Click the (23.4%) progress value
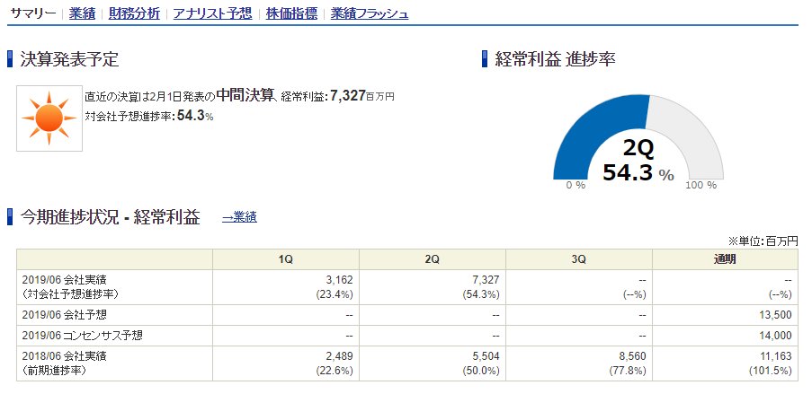 tap(335, 294)
